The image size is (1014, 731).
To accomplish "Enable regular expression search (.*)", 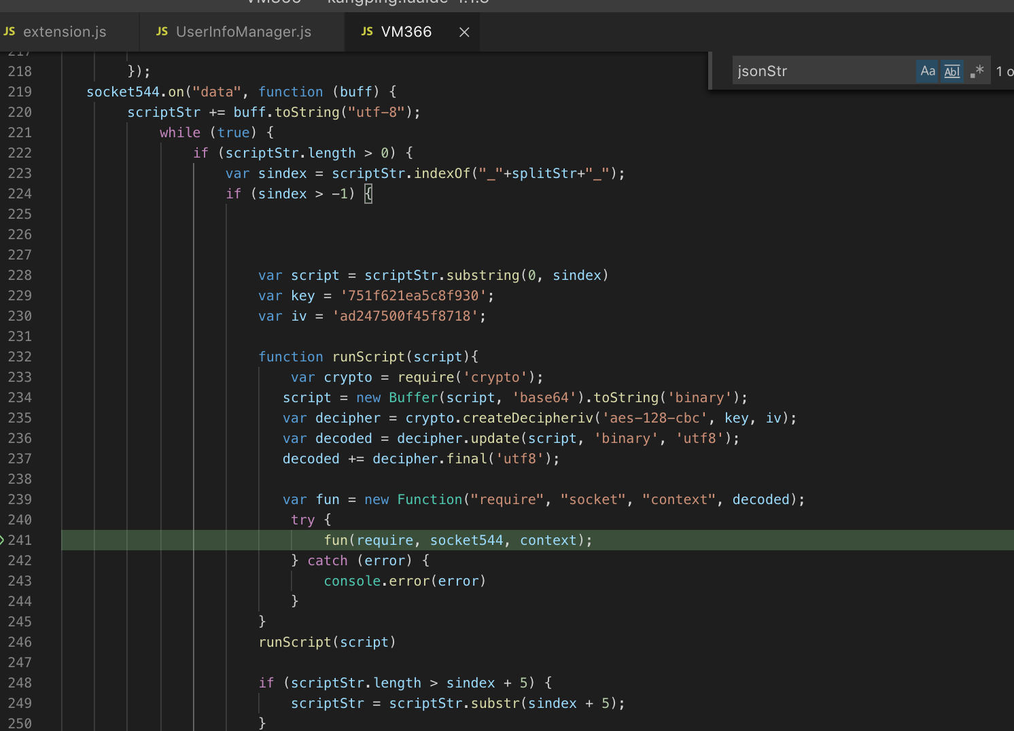I will pos(977,71).
